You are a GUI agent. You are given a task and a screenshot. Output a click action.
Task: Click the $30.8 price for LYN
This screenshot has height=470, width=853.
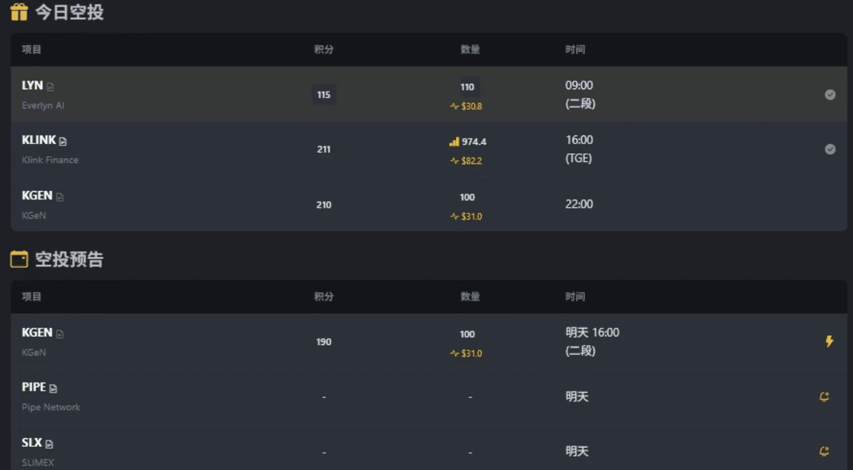(x=471, y=106)
